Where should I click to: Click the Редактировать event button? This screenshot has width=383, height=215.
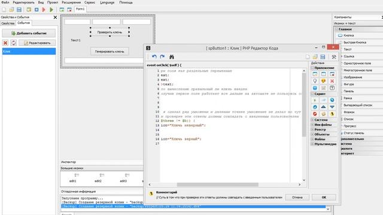pyautogui.click(x=37, y=43)
